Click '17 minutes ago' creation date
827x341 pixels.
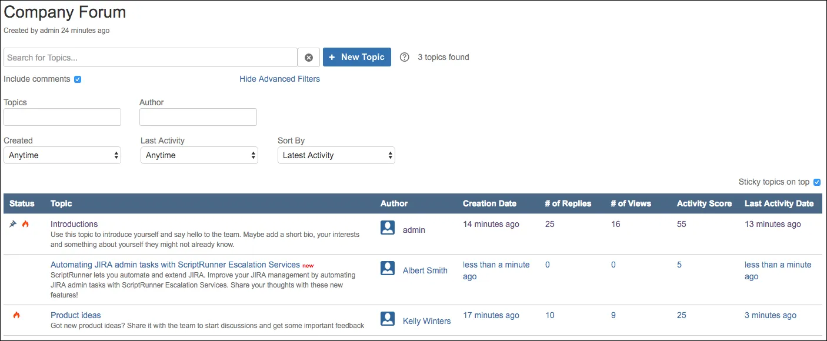491,315
